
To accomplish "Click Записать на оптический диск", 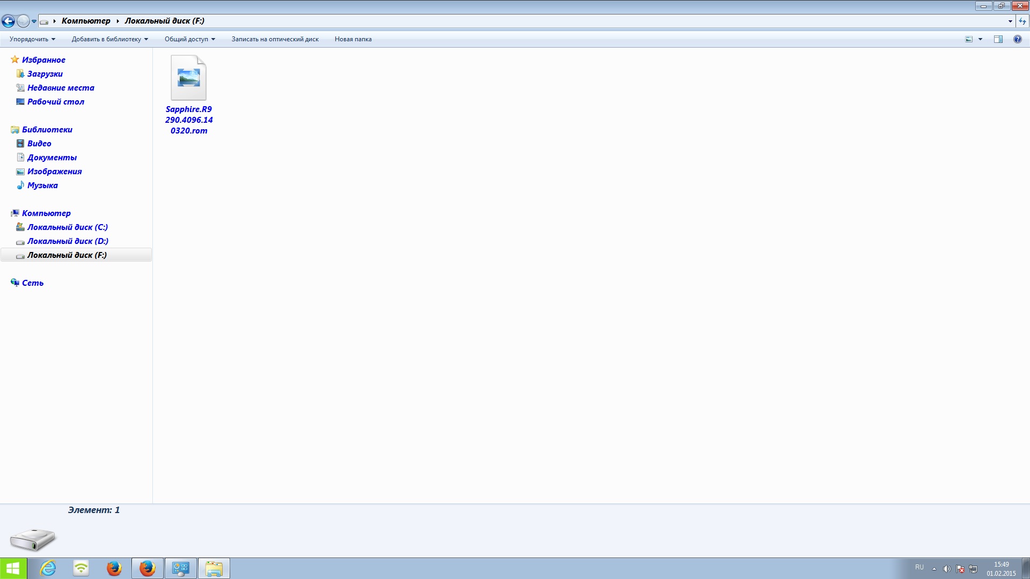I will click(275, 39).
